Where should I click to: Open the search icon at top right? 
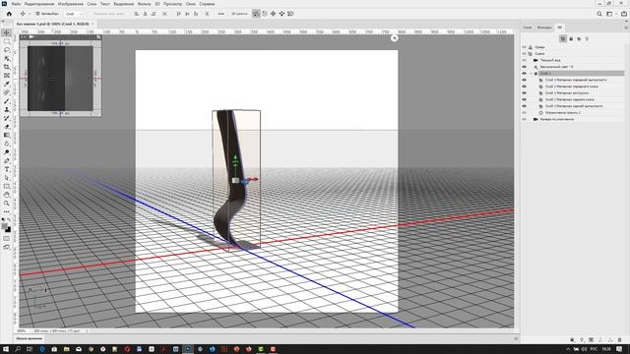pos(599,14)
